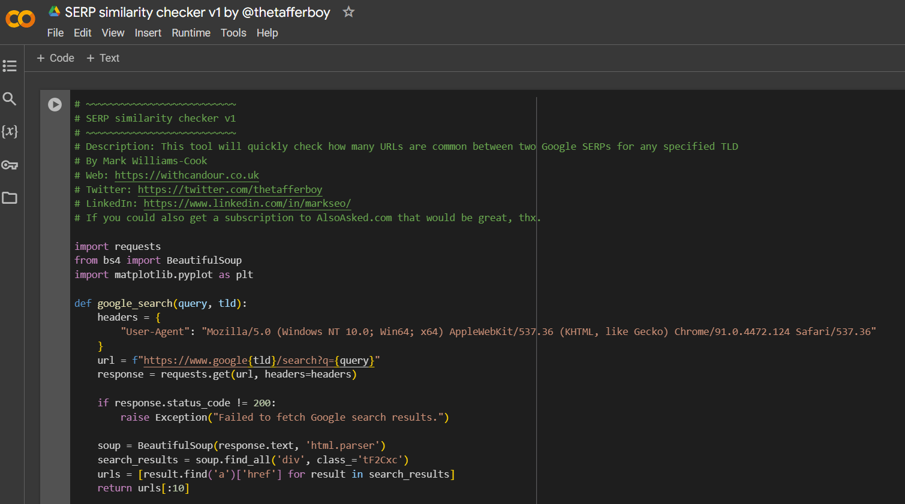Click the 'if response.status_code != 200:' line
905x504 pixels.
click(x=187, y=403)
